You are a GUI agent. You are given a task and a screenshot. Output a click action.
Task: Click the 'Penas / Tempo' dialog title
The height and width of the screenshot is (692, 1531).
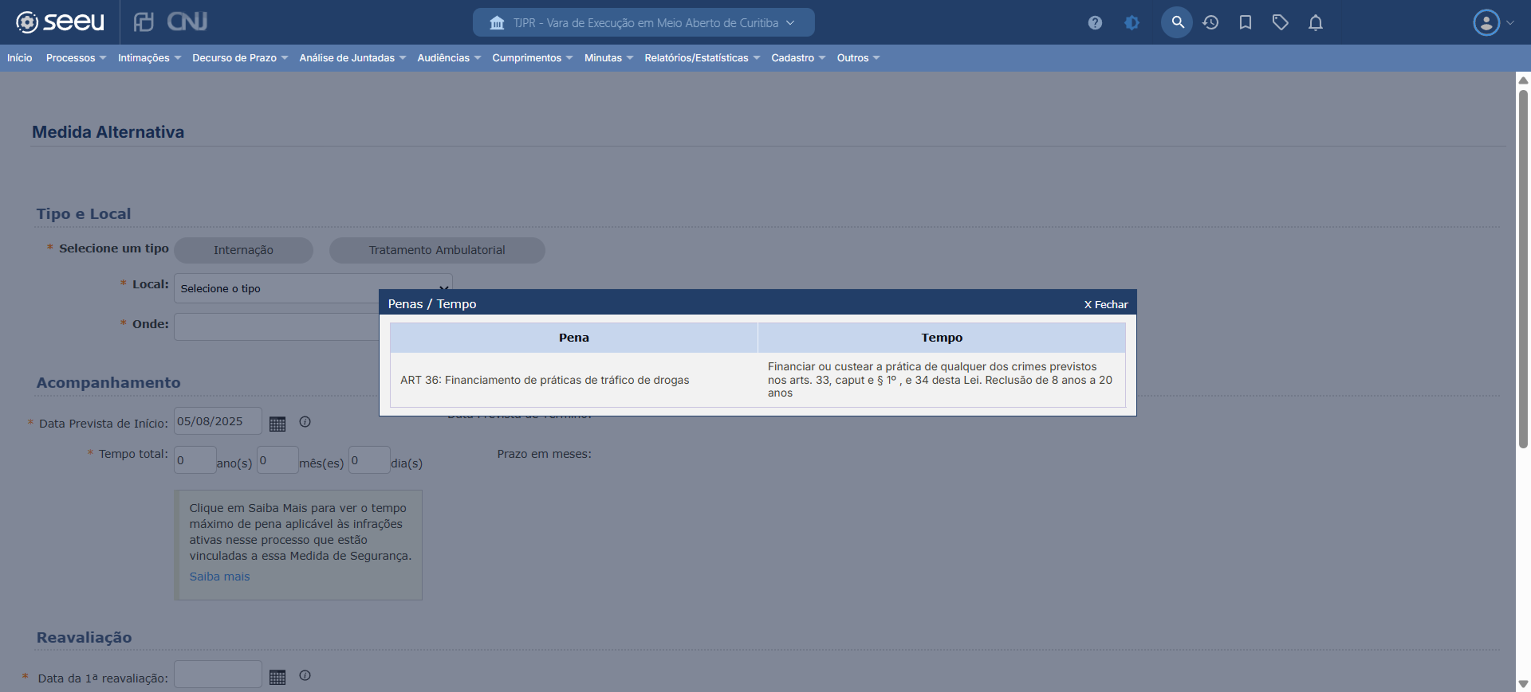432,304
